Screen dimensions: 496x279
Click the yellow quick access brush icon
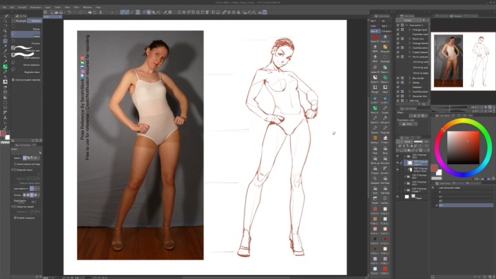[385, 48]
